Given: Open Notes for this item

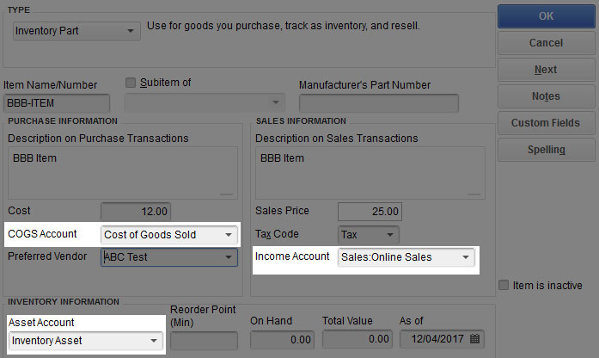Looking at the screenshot, I should (x=547, y=96).
